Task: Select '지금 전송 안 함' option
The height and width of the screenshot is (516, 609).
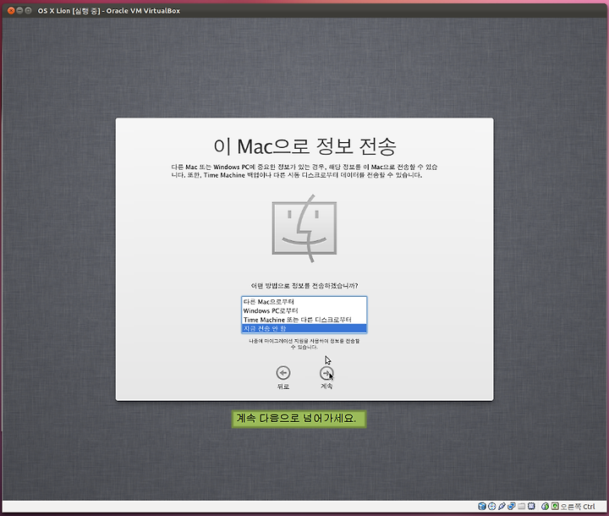Action: click(x=304, y=328)
